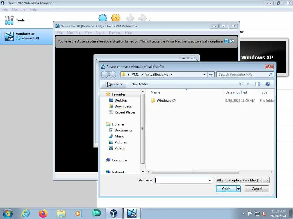The width and height of the screenshot is (293, 219).
Task: Launch Internet Explorer from taskbar
Action: (25, 213)
